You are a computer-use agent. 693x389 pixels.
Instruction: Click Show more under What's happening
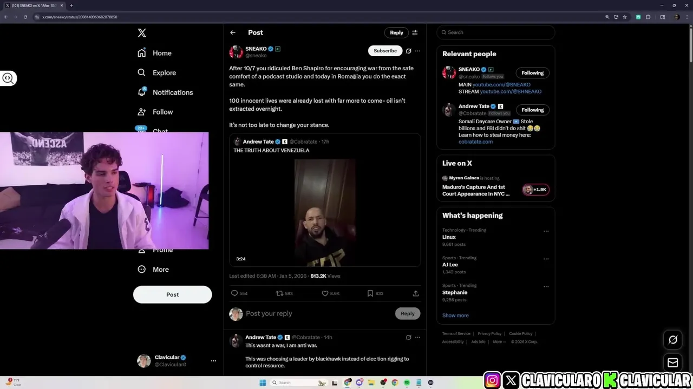[455, 316]
